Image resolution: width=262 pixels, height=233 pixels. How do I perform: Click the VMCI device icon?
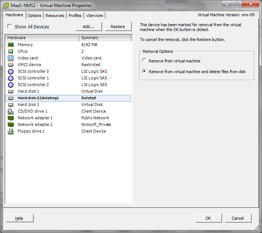coord(11,65)
